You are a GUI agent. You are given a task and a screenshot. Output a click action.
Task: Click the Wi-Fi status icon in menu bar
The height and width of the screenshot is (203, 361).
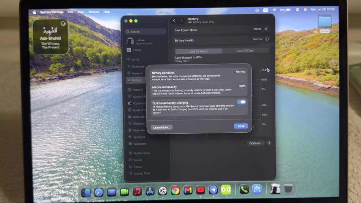click(274, 10)
